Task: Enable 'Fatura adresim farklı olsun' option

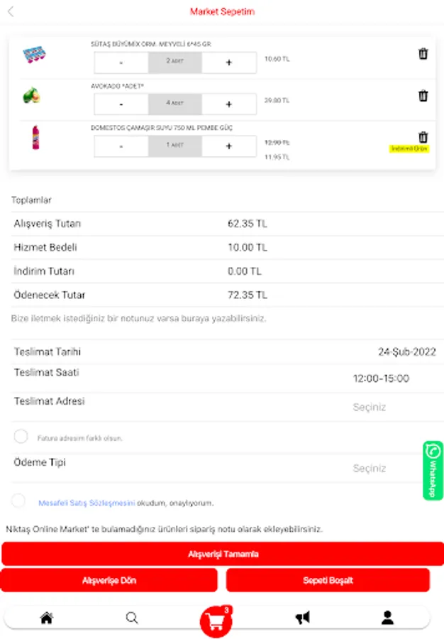Action: tap(21, 437)
